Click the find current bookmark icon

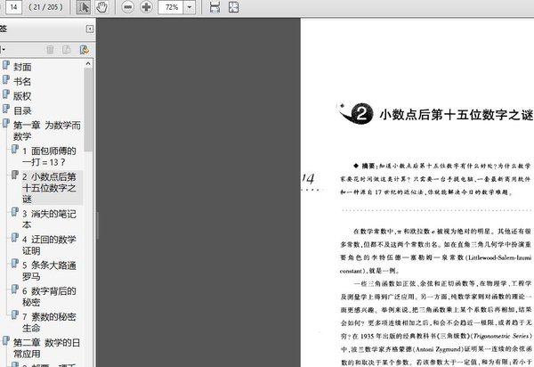(x=85, y=50)
